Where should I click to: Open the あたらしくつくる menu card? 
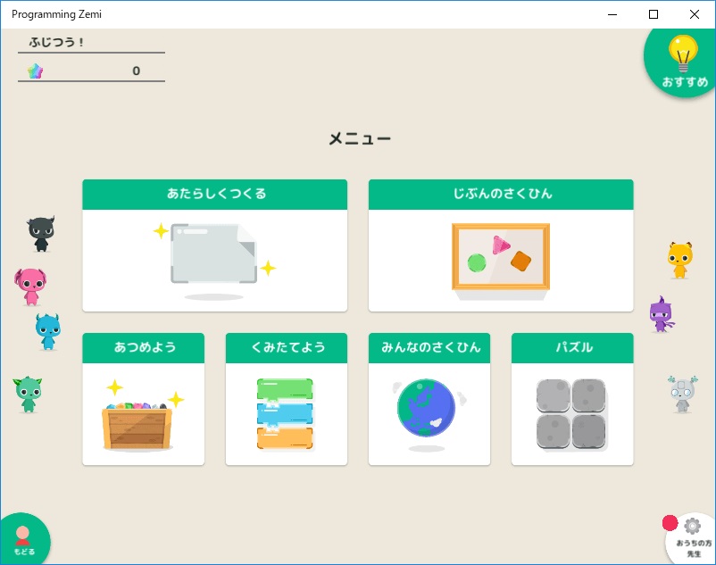point(214,245)
